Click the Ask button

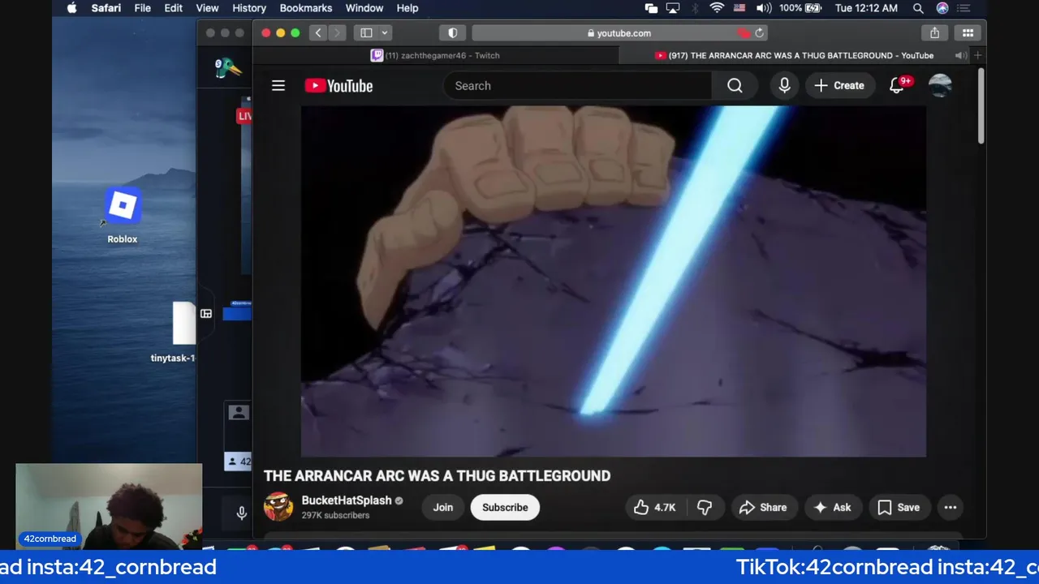click(x=833, y=507)
